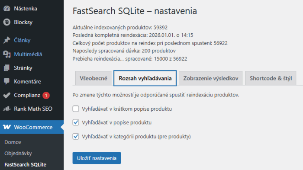Click the Komentáre speech bubble icon
303x170 pixels.
pyautogui.click(x=7, y=81)
